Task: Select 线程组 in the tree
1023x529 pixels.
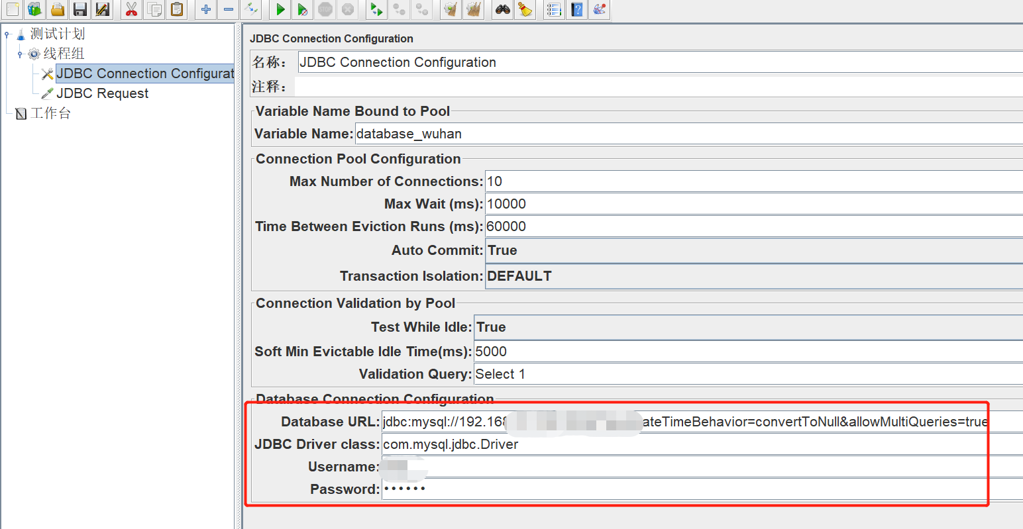Action: pyautogui.click(x=64, y=54)
